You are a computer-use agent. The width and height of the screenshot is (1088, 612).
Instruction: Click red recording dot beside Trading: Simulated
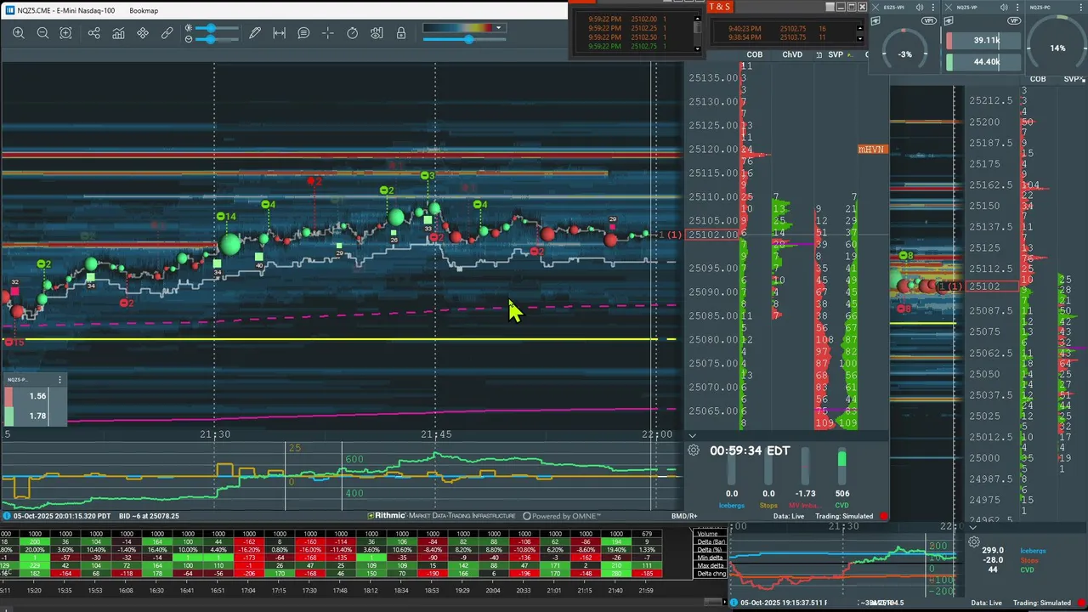point(884,516)
